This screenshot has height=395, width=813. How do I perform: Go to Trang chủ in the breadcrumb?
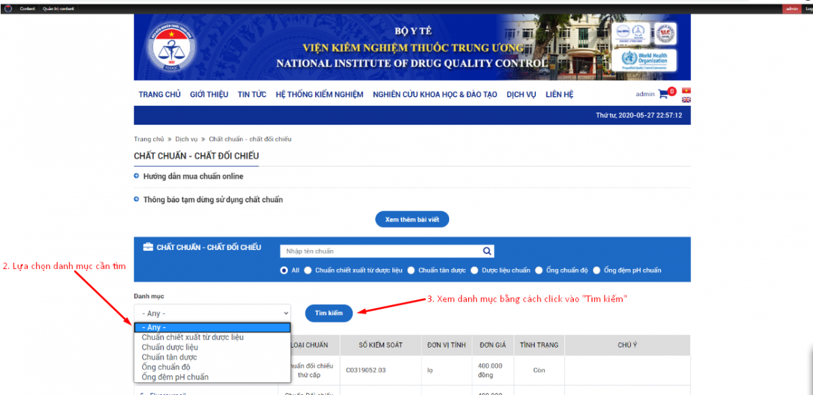(149, 139)
